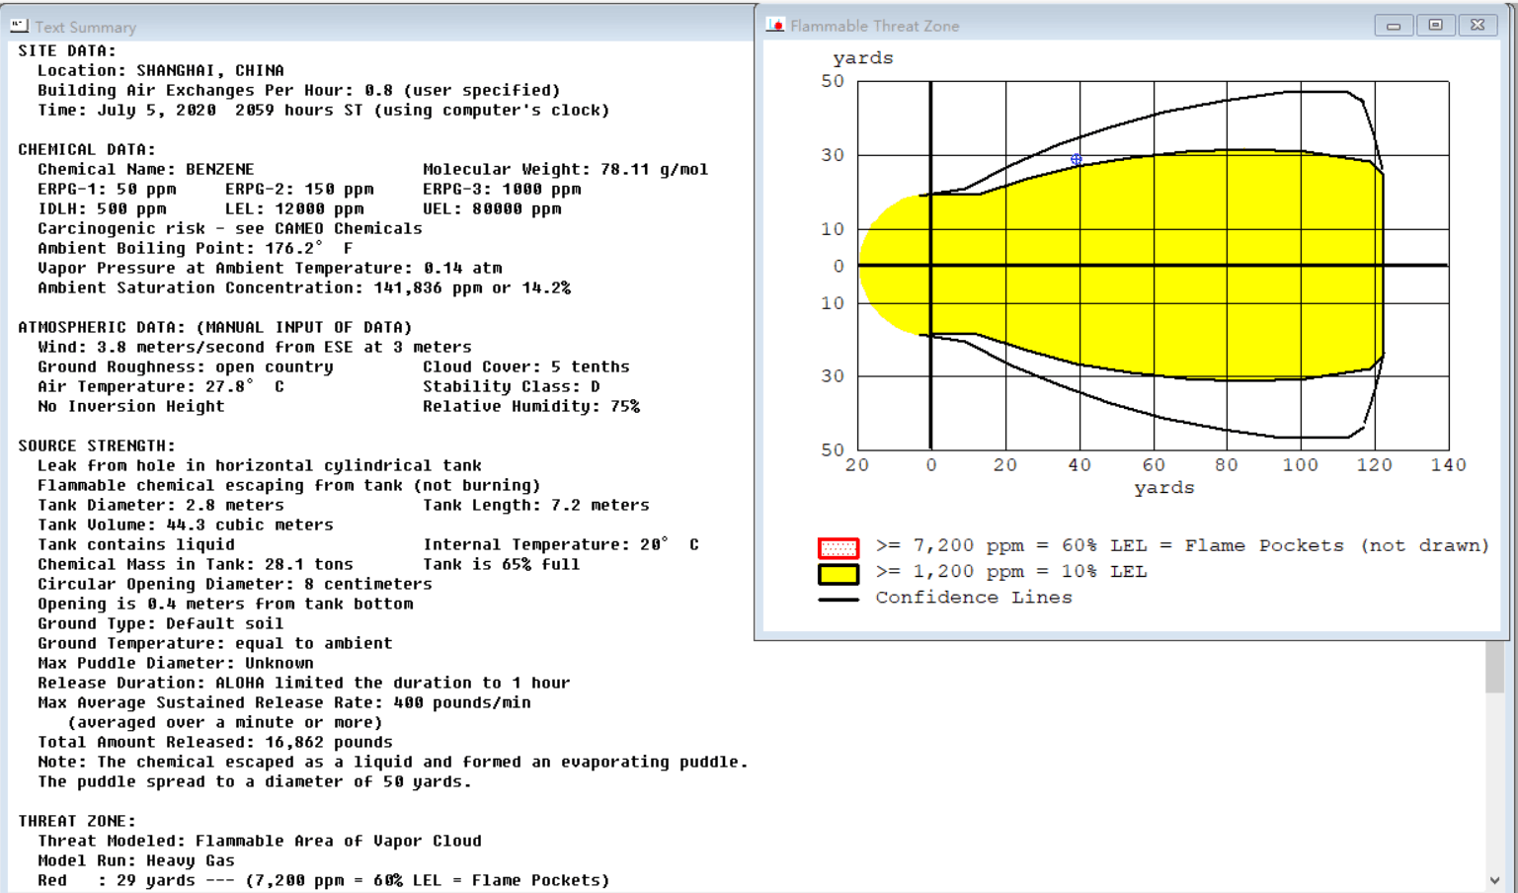Click 'Cloud Cover: 5 tenths' text
1518x893 pixels.
pyautogui.click(x=526, y=367)
